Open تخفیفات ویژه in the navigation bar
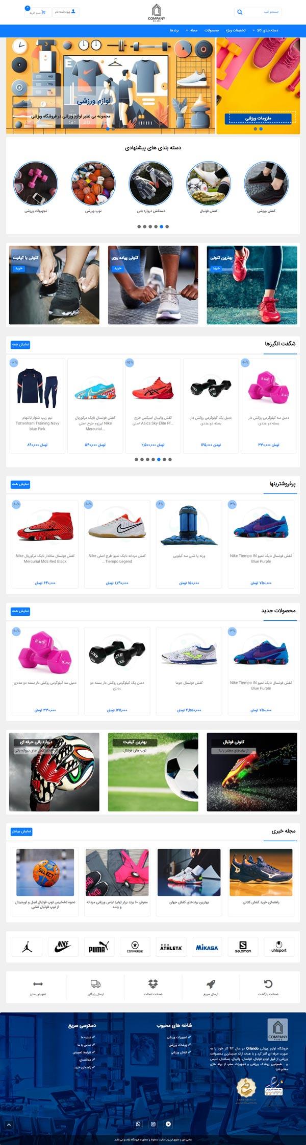The width and height of the screenshot is (306, 1145). pos(236,30)
